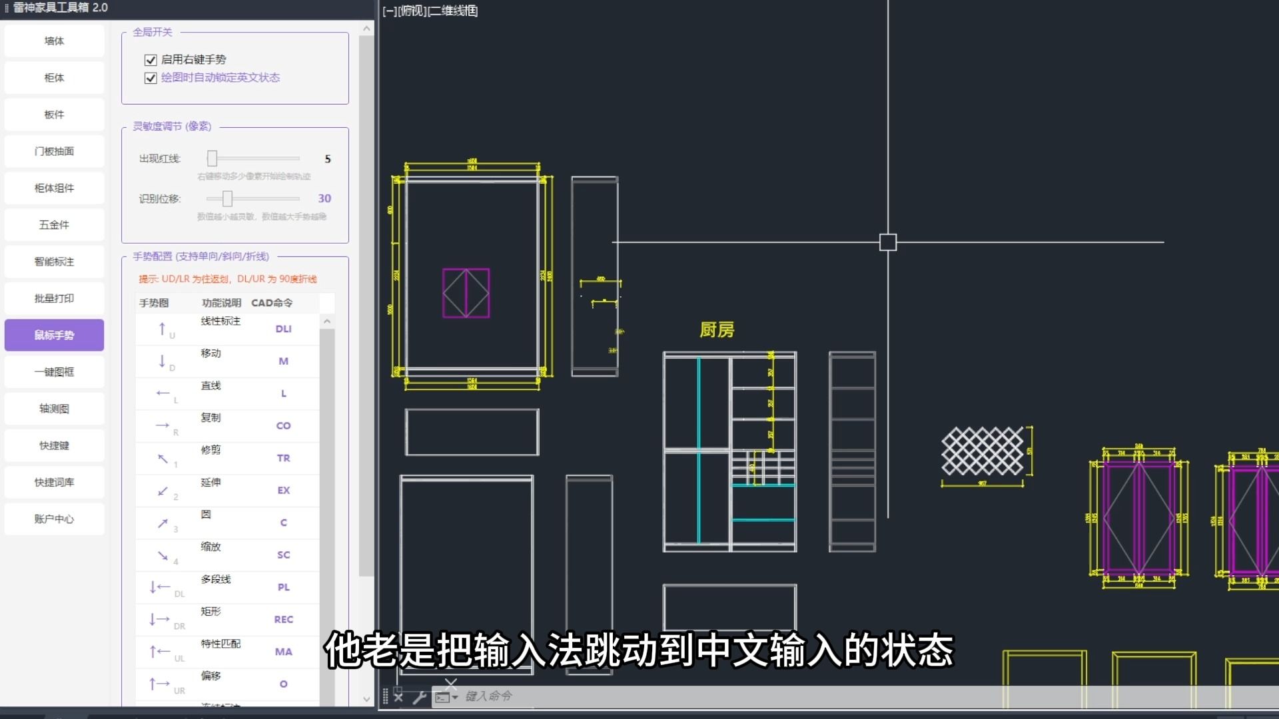Click the panel scroll-down arrow
This screenshot has width=1279, height=719.
coord(366,699)
